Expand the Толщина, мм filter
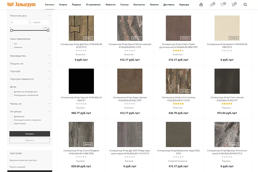 30,64
